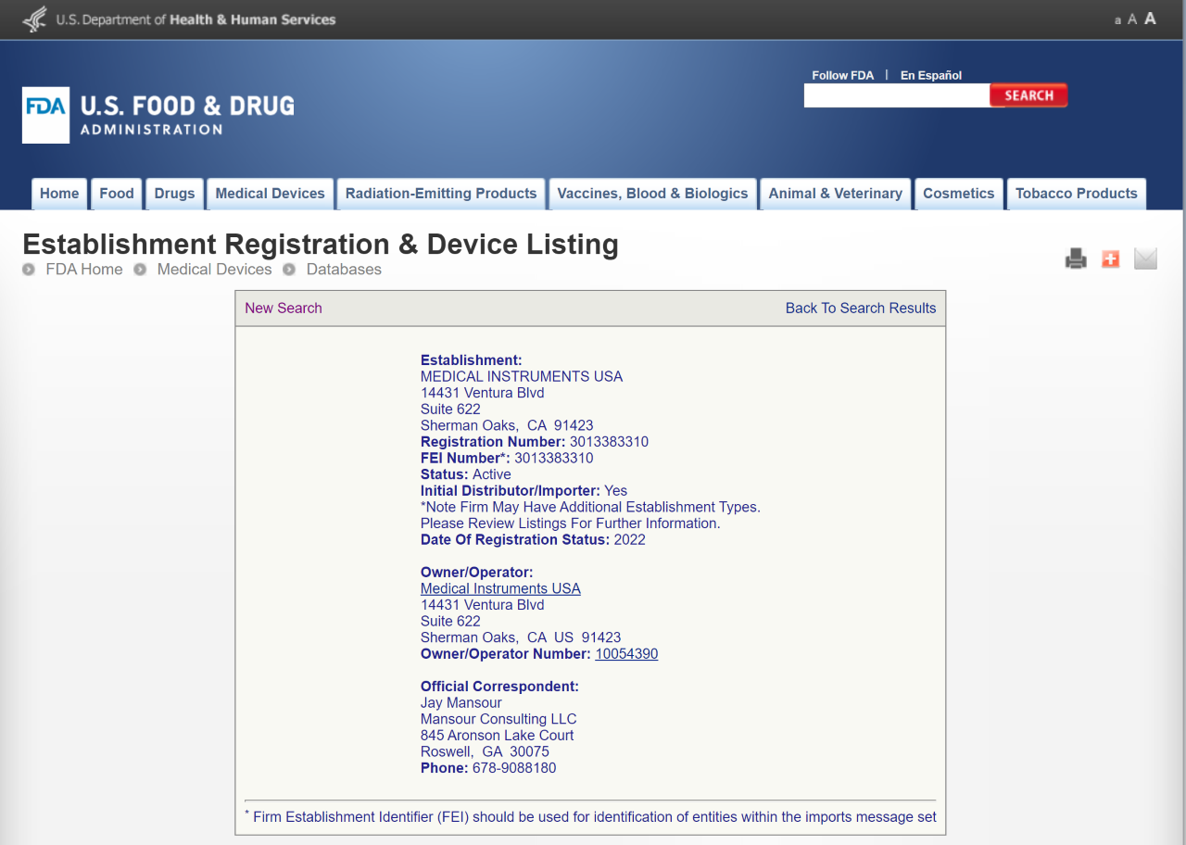Select the smallest font size 'a'
The height and width of the screenshot is (845, 1186).
click(x=1117, y=20)
